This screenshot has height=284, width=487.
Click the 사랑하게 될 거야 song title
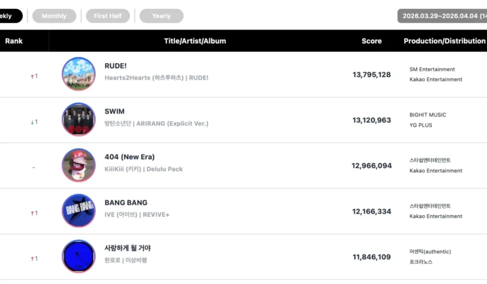[x=128, y=248]
